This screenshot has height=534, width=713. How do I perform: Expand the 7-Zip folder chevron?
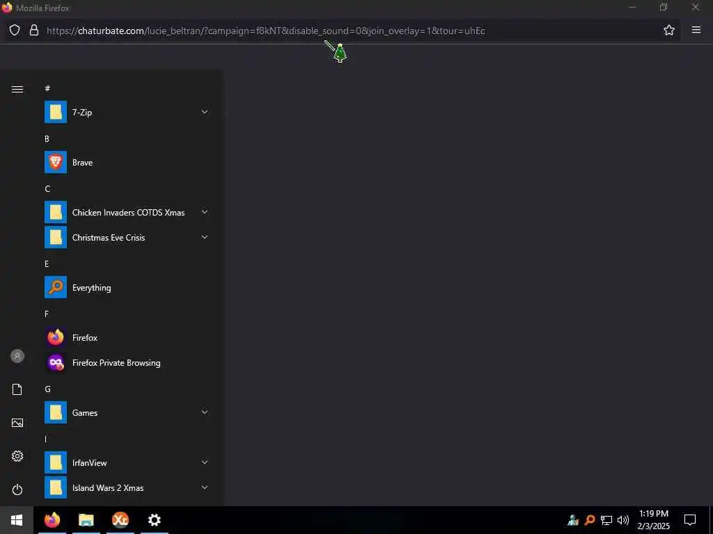pyautogui.click(x=205, y=112)
